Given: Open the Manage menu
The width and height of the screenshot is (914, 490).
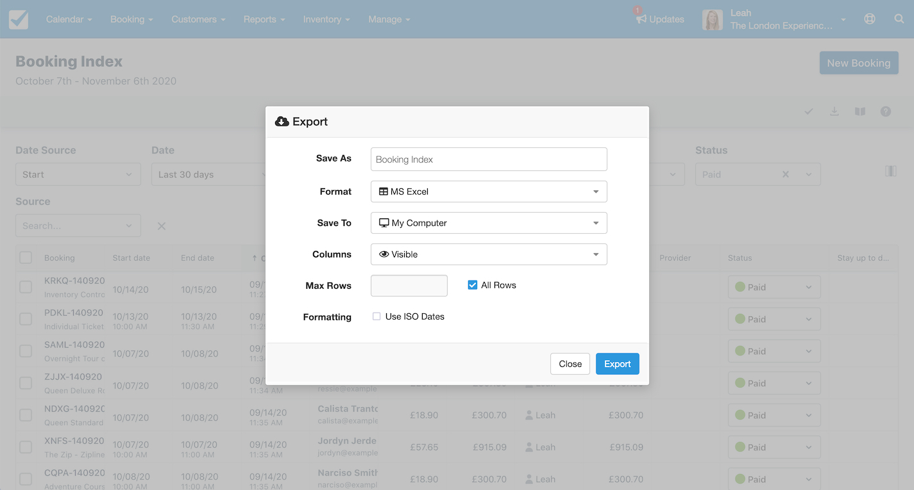Looking at the screenshot, I should click(389, 19).
